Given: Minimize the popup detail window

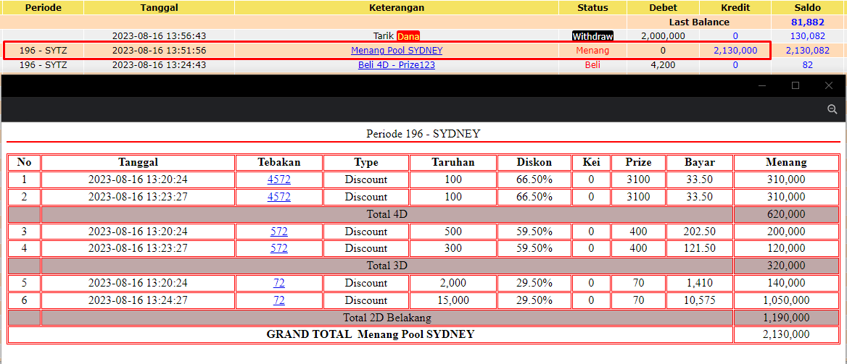Looking at the screenshot, I should point(761,85).
